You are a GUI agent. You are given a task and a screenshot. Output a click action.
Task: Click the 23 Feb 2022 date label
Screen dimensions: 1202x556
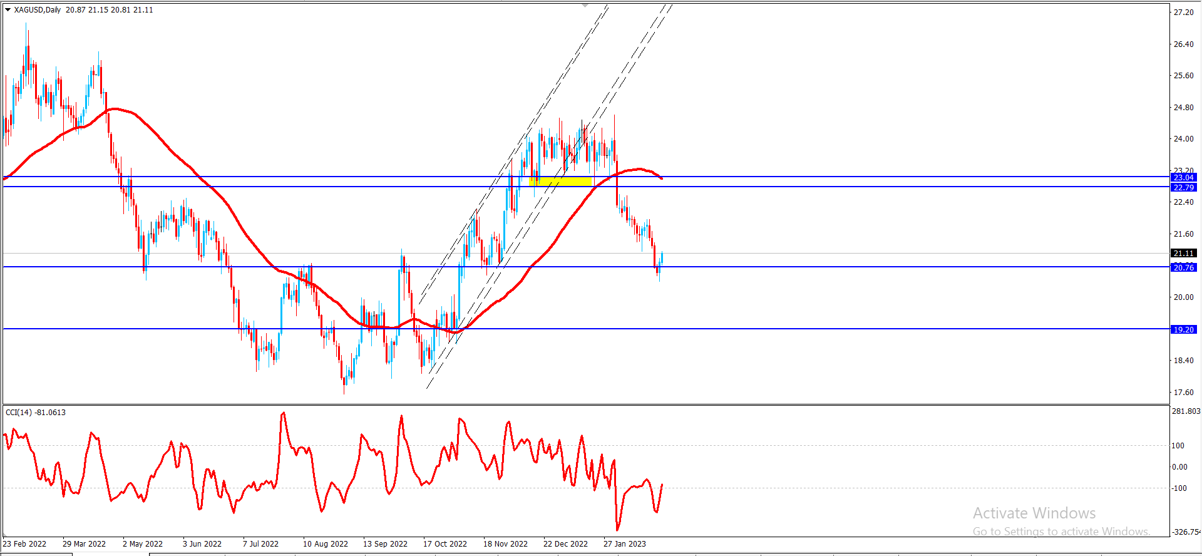[25, 544]
